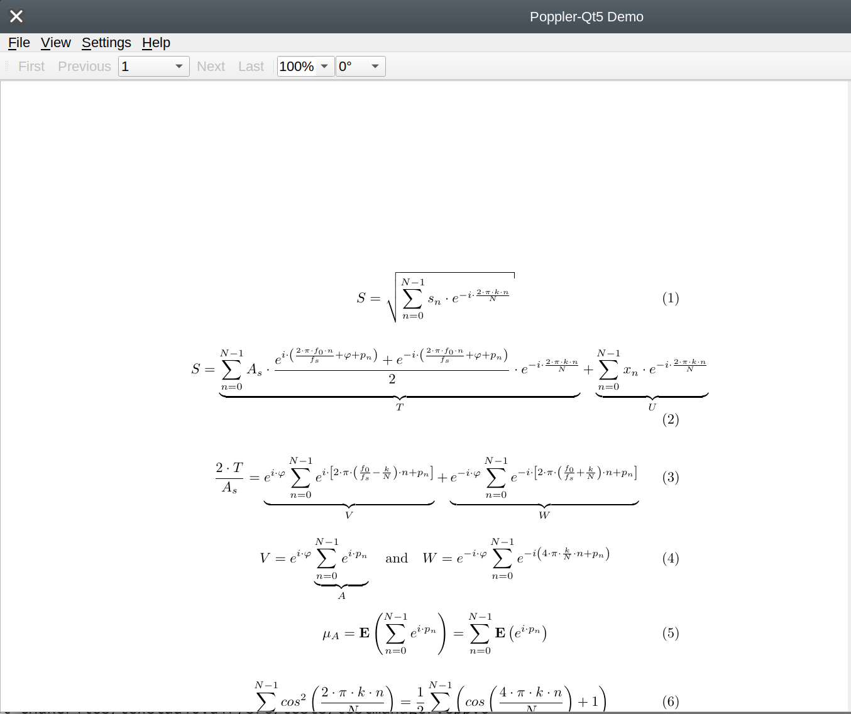The width and height of the screenshot is (851, 714).
Task: Open the 0° rotation dropdown
Action: pyautogui.click(x=360, y=66)
